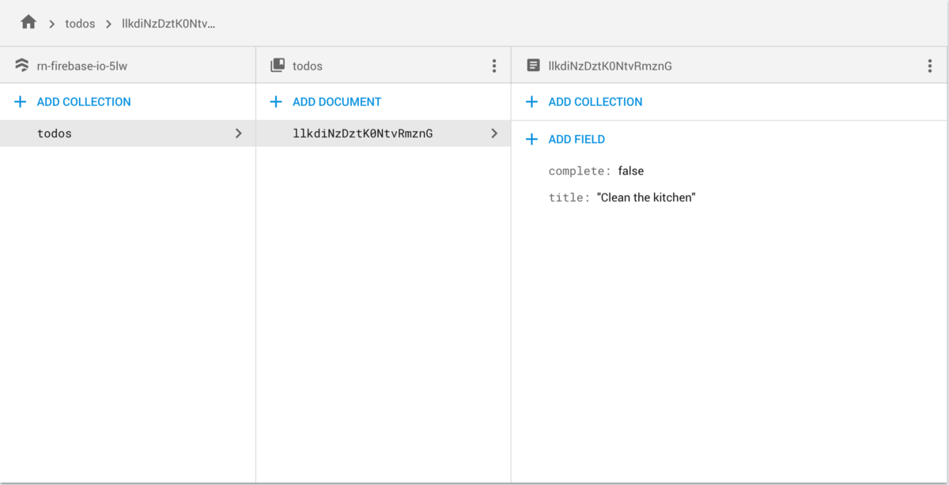Screen dimensions: 949x485
Task: Plus icon next to Add Field
Action: (532, 139)
